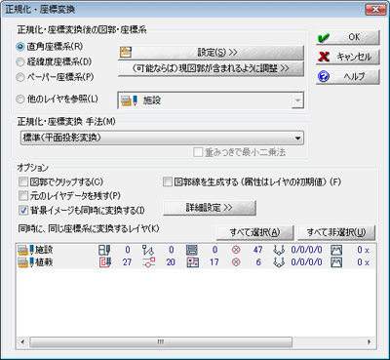390x360 pixels.
Task: Click the right scroll arrow of layer list
Action: click(x=370, y=341)
